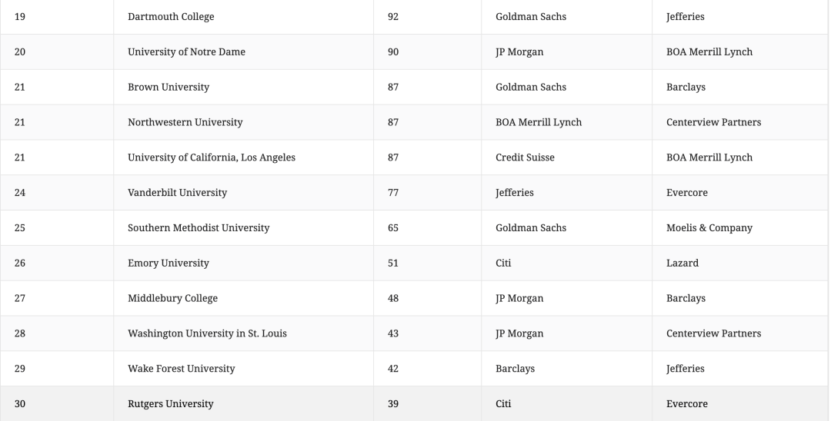The image size is (831, 421).
Task: Click the University of Notre Dame row
Action: (415, 51)
